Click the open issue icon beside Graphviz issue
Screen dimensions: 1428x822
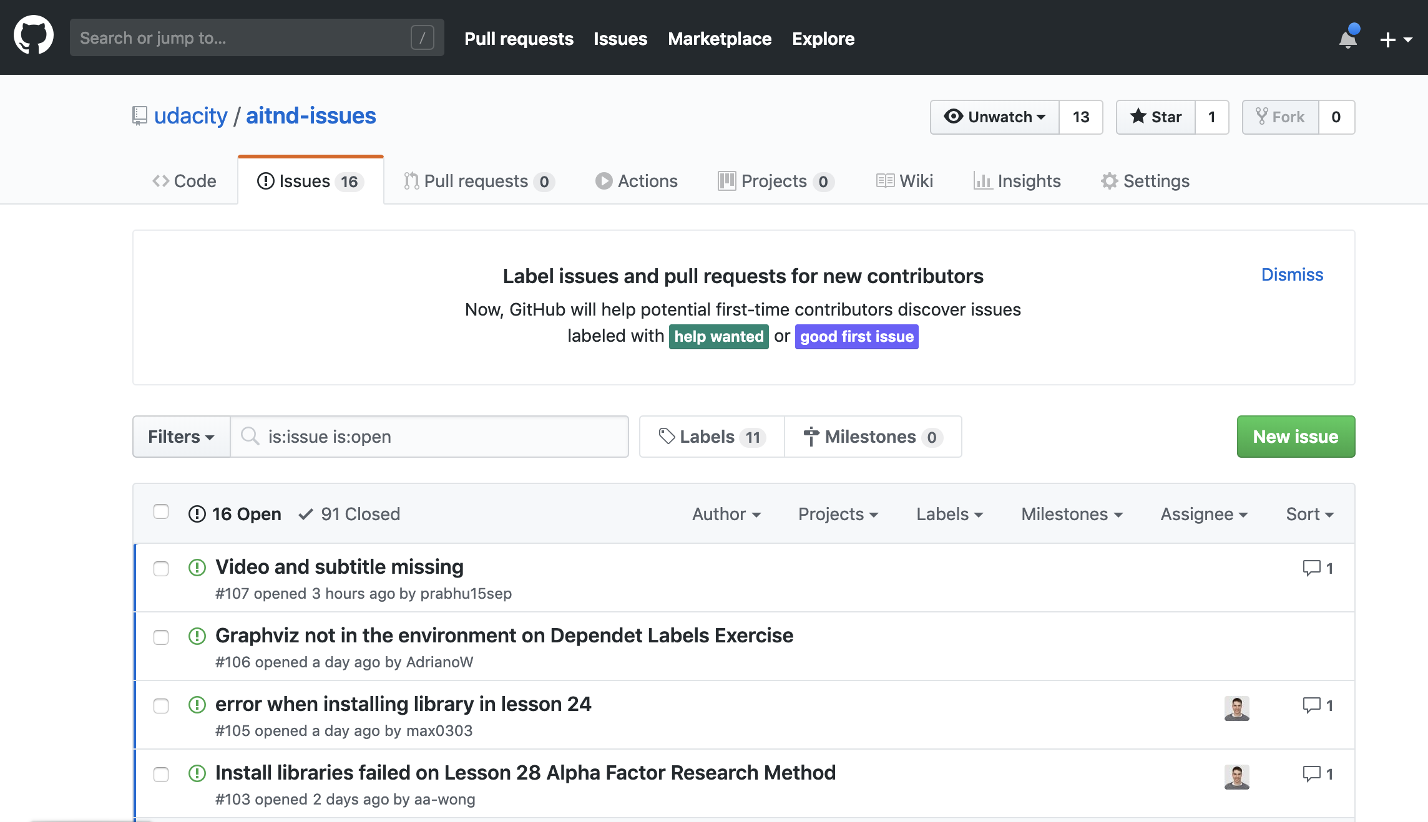click(197, 636)
